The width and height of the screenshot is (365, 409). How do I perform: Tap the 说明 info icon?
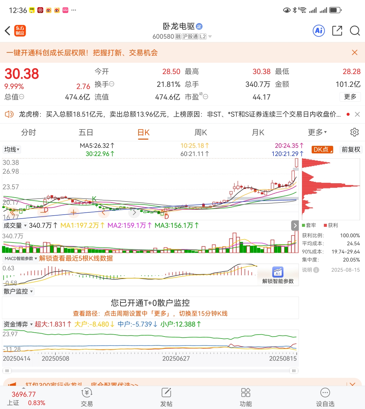pos(316,270)
